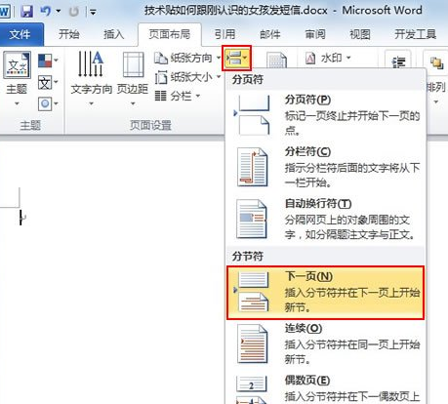448x404 pixels.
Task: Click the theme effects icon
Action: [x=48, y=104]
